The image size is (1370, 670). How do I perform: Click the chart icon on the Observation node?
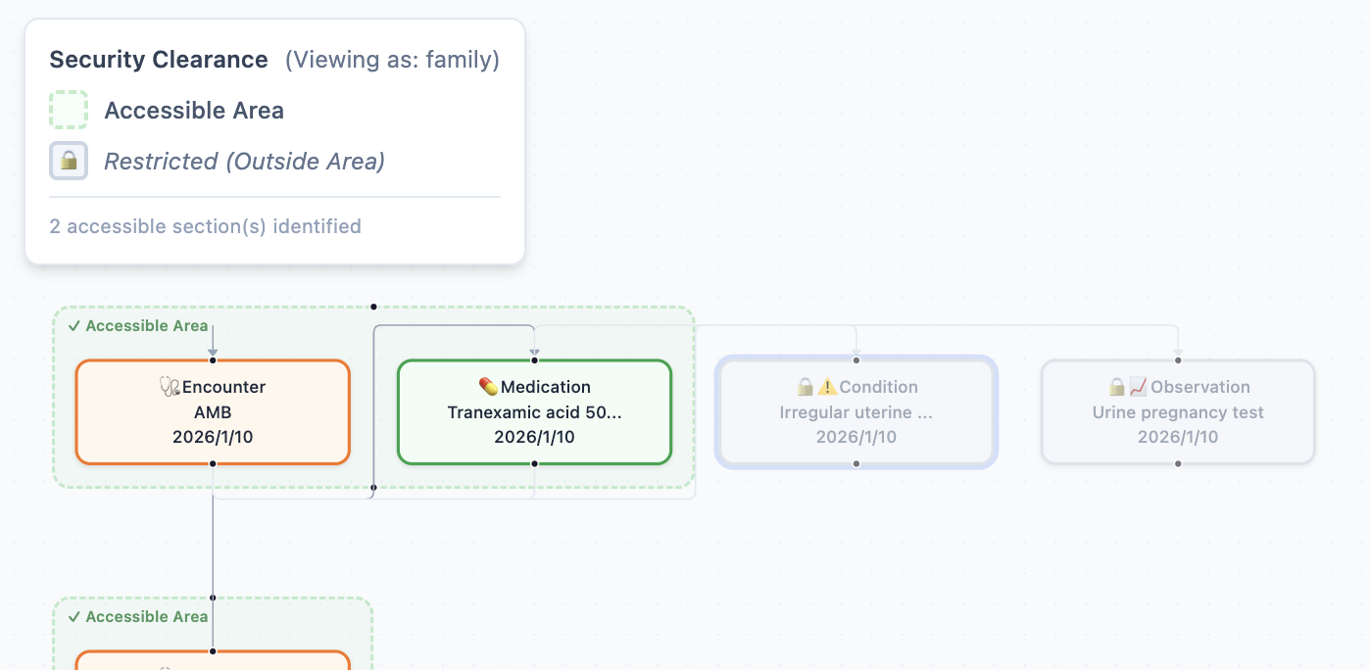(1138, 387)
